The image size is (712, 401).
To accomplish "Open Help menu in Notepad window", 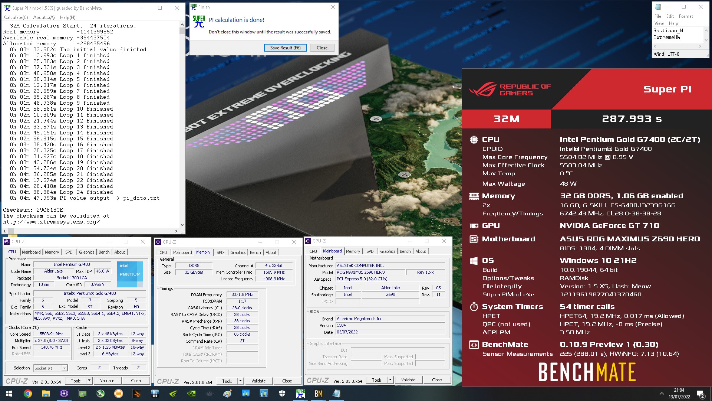I will tap(673, 23).
